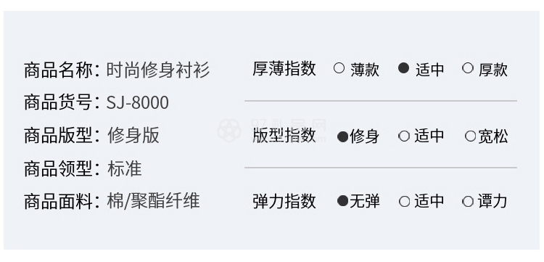Viewport: 544px width, 262px height.
Task: Choose the 宽松 fit radio button
Action: [470, 136]
